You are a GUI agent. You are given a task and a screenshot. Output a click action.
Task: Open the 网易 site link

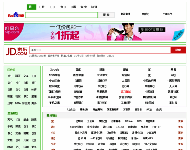(173, 69)
